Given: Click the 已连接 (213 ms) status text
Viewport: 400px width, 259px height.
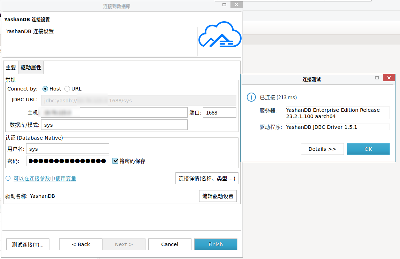Looking at the screenshot, I should click(278, 97).
